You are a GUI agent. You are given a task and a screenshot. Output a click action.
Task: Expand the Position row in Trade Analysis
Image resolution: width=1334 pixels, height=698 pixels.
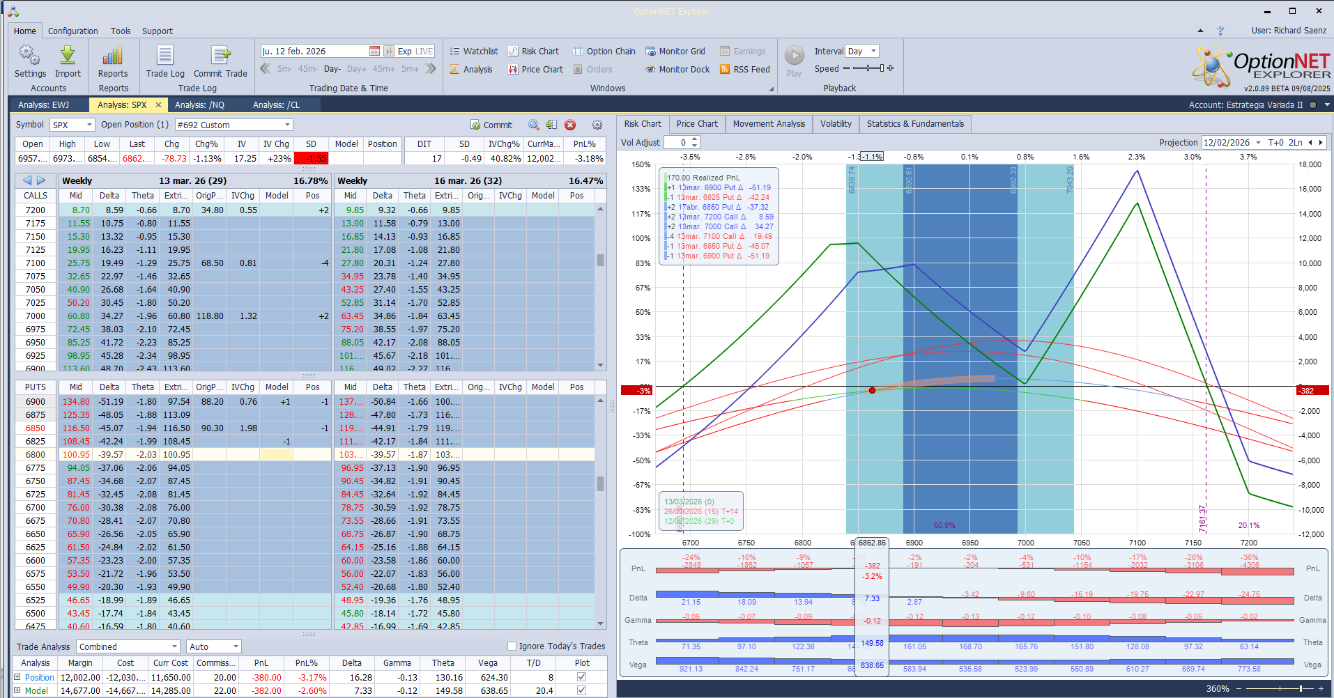point(17,677)
